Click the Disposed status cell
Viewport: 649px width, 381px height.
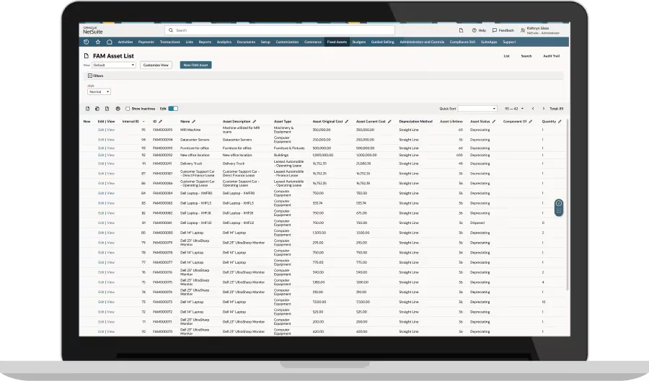477,223
